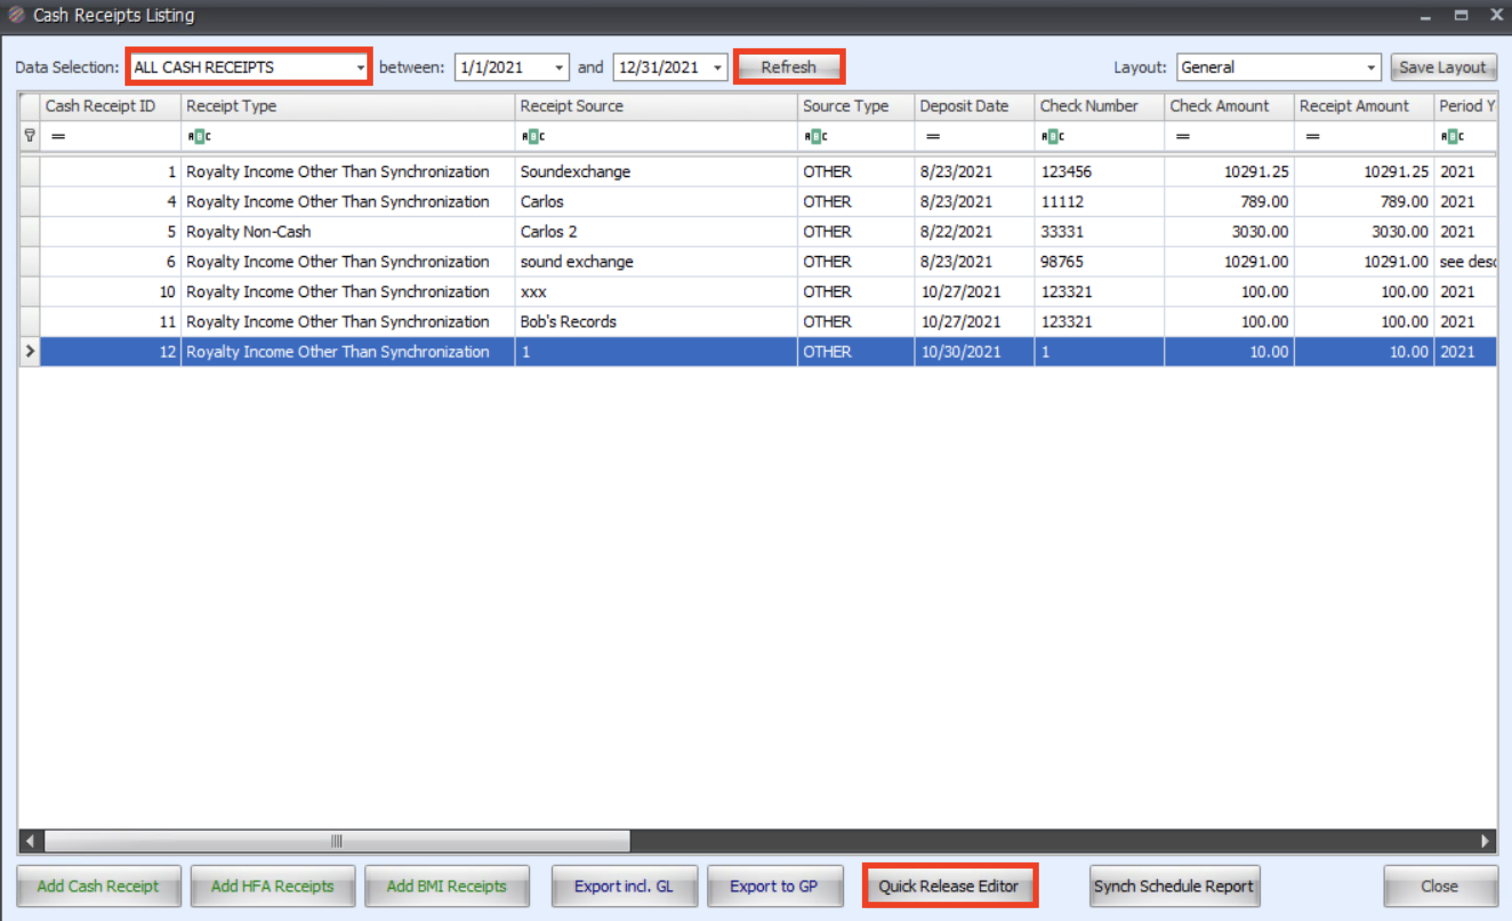The width and height of the screenshot is (1512, 921).
Task: Click scrollbar right arrow
Action: click(1485, 840)
